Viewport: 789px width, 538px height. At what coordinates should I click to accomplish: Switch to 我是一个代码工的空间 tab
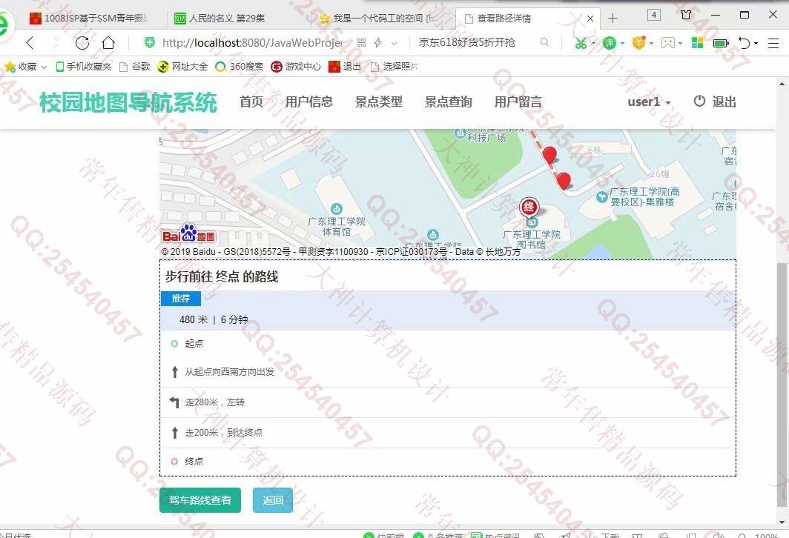click(x=377, y=19)
